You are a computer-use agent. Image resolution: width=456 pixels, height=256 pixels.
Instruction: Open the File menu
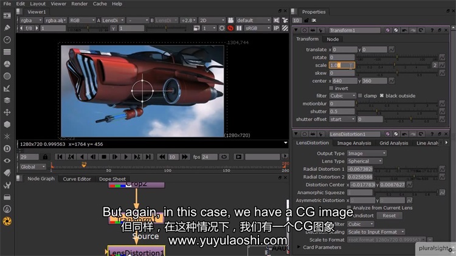coord(7,4)
